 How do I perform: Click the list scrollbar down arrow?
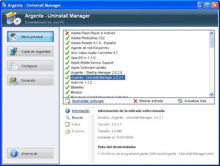pyautogui.click(x=212, y=95)
